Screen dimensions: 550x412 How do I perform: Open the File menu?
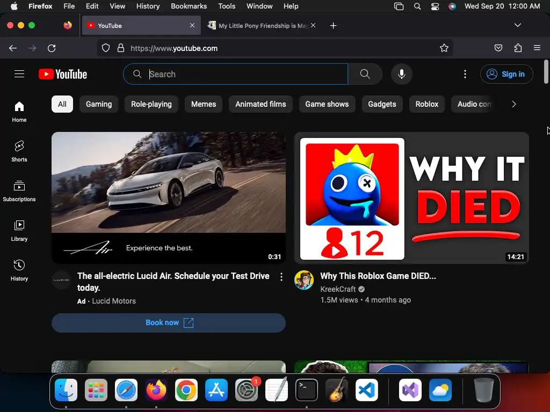(x=69, y=6)
